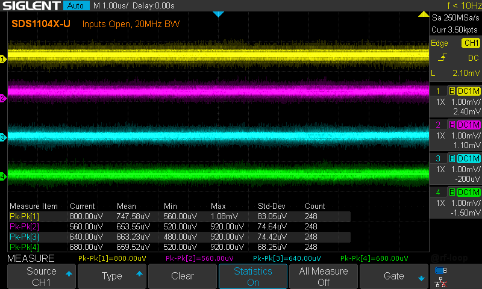Viewport: 482px width, 289px height.
Task: Click the SDS1104X-U model label
Action: point(41,23)
